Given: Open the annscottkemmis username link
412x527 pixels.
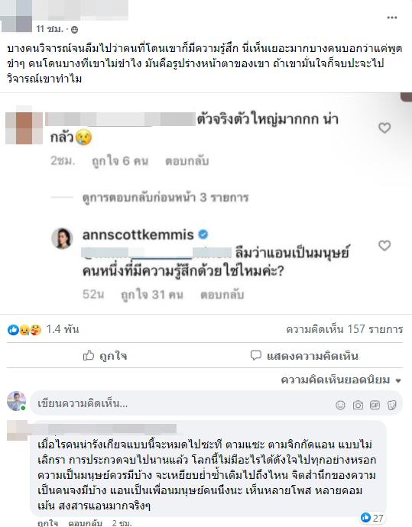Looking at the screenshot, I should (138, 234).
